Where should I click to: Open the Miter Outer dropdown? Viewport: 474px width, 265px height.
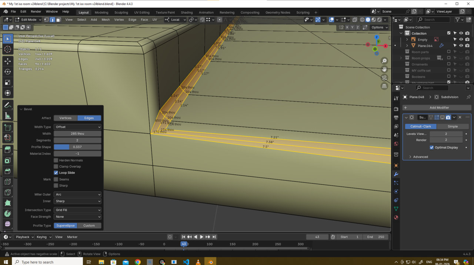pos(77,195)
